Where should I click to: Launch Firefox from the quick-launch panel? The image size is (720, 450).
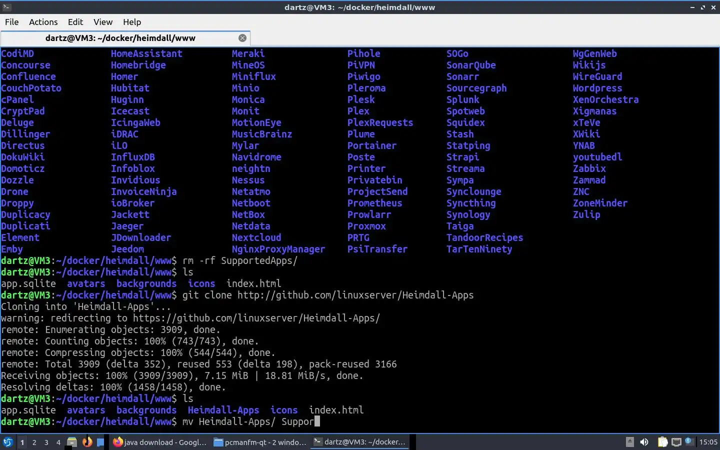tap(87, 442)
